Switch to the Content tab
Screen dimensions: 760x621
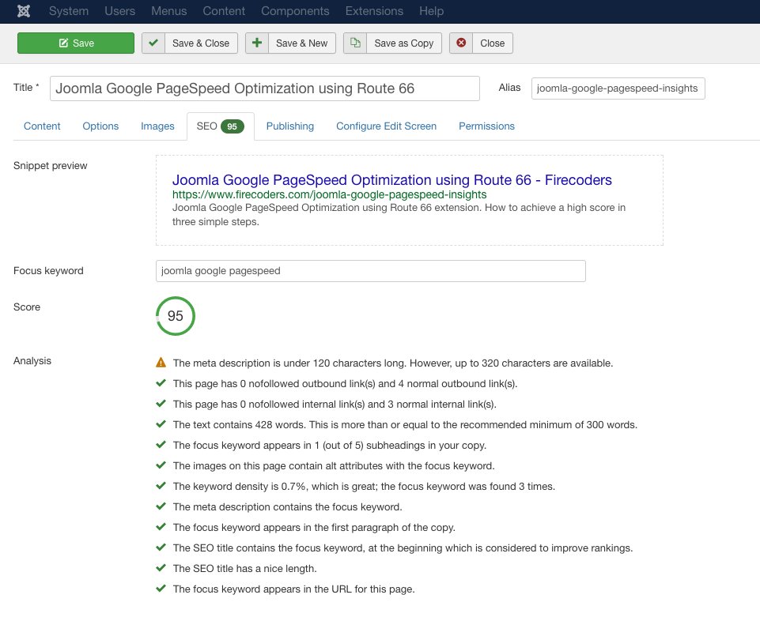click(42, 126)
